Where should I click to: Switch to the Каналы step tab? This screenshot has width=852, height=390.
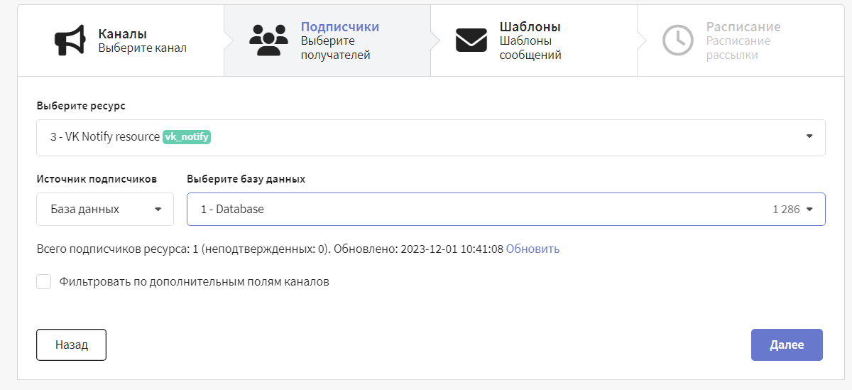point(121,40)
